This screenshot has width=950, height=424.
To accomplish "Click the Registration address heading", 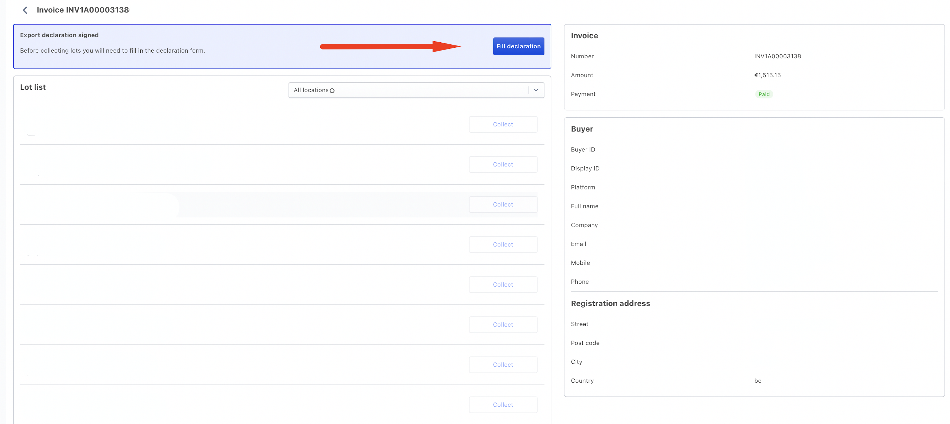I will [610, 303].
